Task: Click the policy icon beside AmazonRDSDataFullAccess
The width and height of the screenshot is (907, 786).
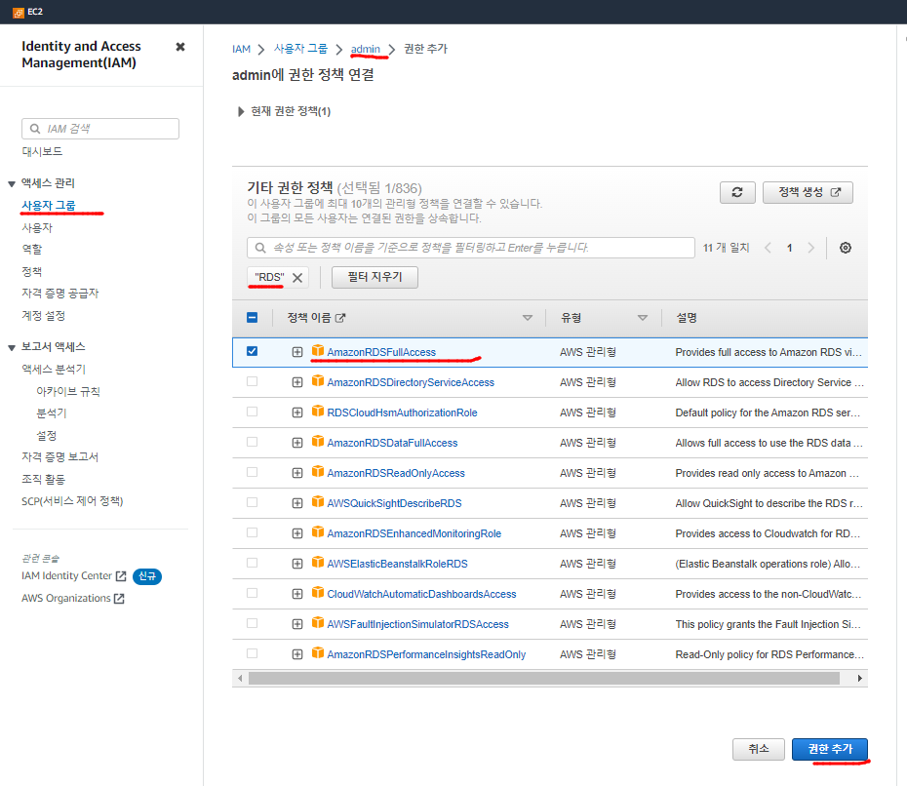Action: click(318, 442)
